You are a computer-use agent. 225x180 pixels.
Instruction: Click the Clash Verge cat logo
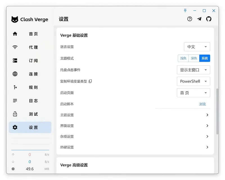point(15,19)
